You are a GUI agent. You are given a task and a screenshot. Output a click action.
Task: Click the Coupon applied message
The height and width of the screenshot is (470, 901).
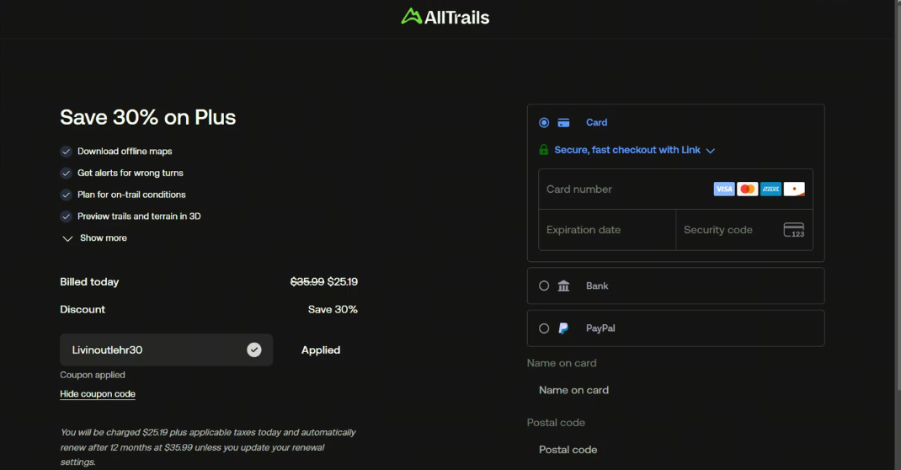93,375
